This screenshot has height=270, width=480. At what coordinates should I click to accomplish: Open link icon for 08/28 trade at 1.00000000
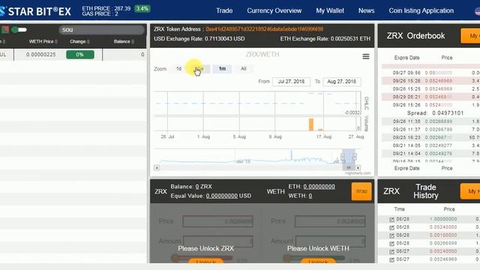[x=391, y=220]
